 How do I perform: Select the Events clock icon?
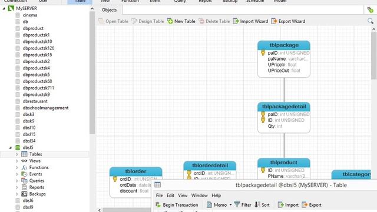point(24,174)
